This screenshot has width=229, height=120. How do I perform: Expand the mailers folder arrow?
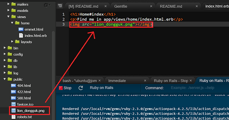coord(8,4)
